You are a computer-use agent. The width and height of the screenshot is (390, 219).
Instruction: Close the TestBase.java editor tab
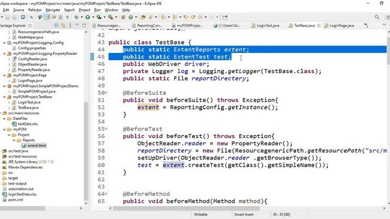click(319, 26)
